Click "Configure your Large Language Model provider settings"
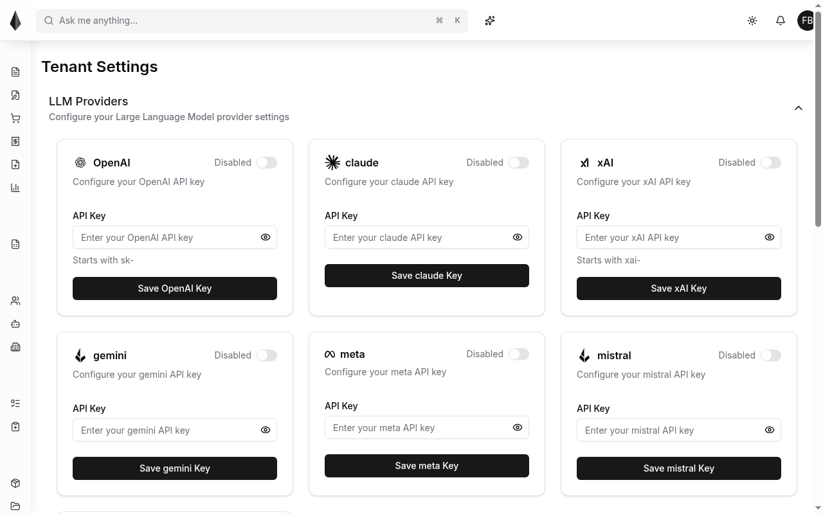The width and height of the screenshot is (823, 514). tap(169, 117)
